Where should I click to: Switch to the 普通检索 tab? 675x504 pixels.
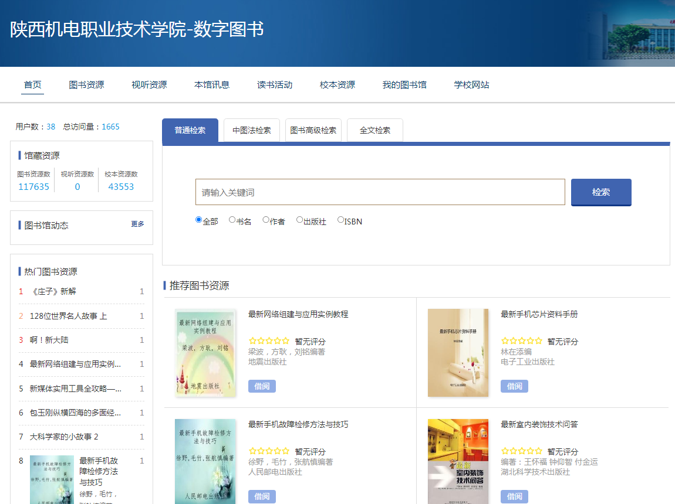pyautogui.click(x=190, y=130)
